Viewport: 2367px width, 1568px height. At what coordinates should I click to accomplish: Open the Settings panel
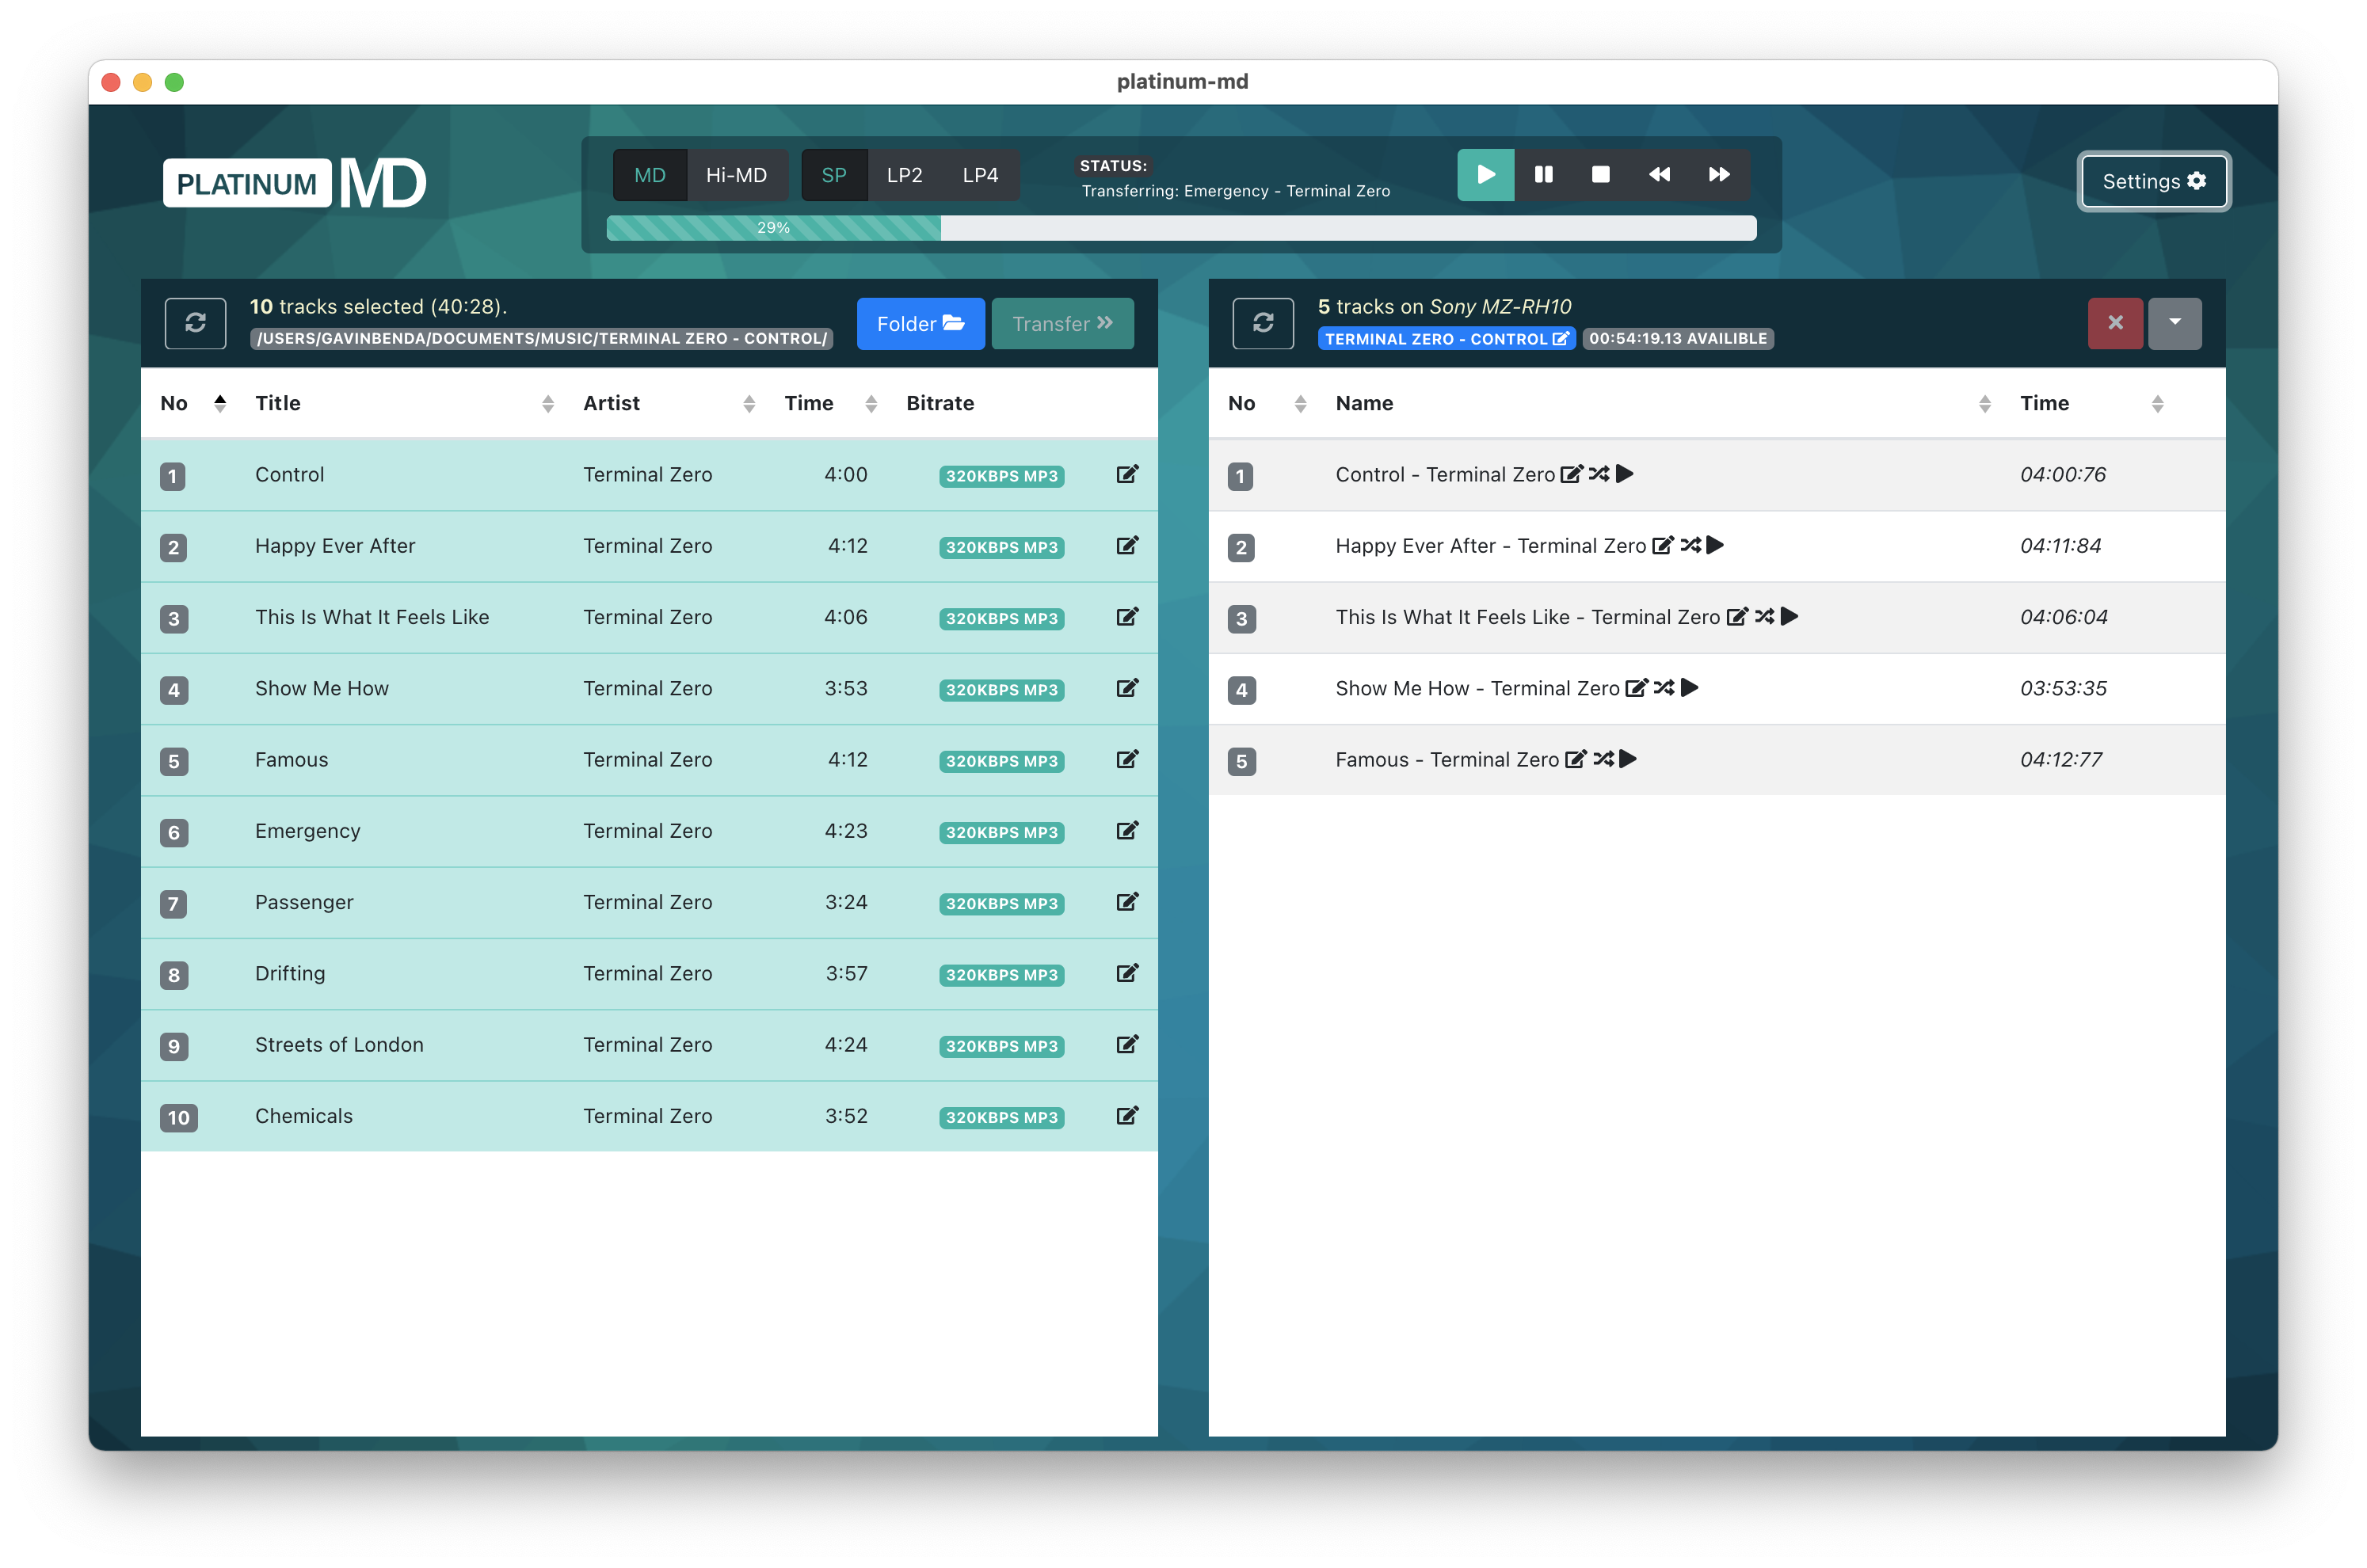2153,181
